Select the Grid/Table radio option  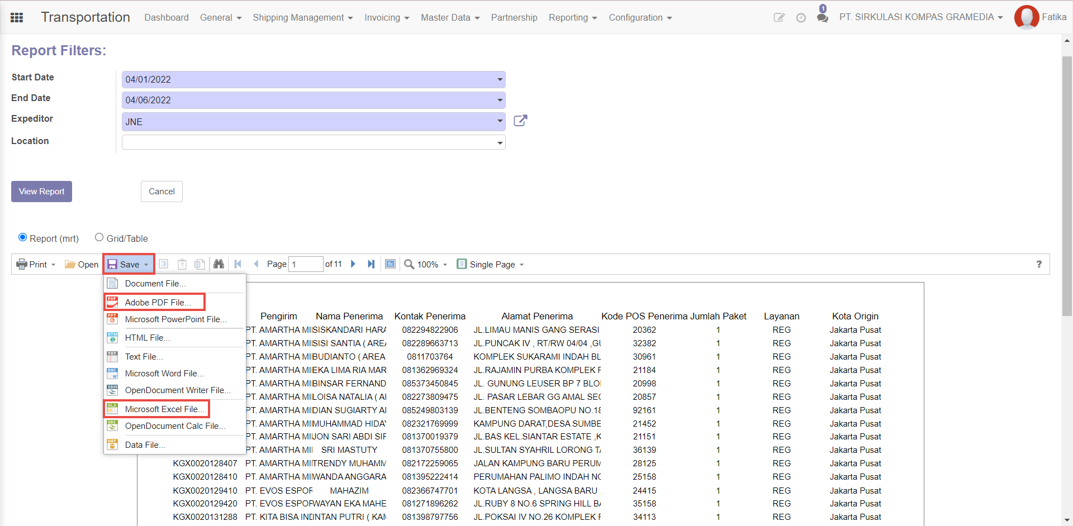pos(99,237)
